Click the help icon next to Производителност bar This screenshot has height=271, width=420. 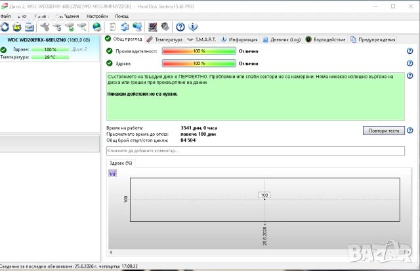[x=409, y=51]
